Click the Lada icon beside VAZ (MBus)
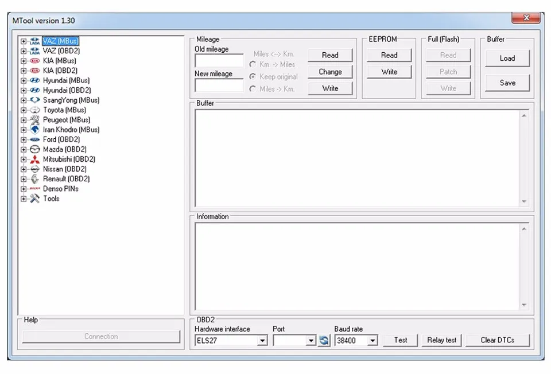Image resolution: width=551 pixels, height=374 pixels. point(34,41)
